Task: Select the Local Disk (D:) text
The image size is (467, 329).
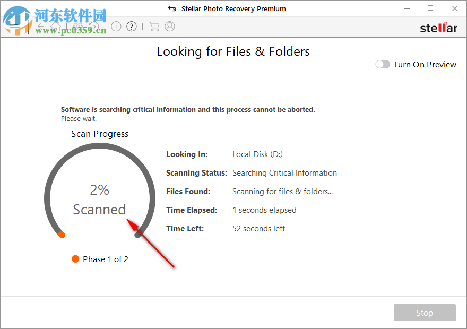Action: [257, 154]
